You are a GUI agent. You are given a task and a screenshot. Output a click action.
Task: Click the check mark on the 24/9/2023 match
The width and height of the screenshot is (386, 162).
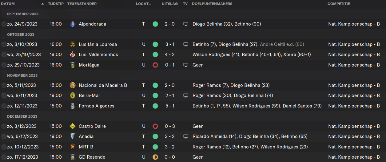click(4, 24)
